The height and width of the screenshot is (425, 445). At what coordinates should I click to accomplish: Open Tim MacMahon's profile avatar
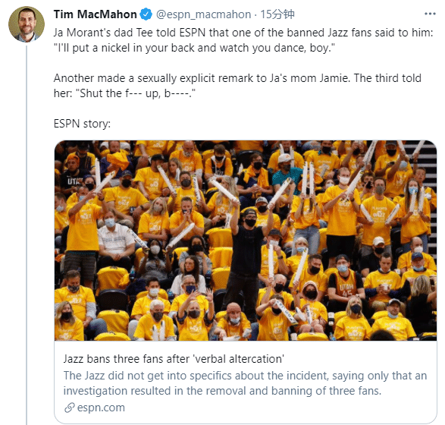27,24
